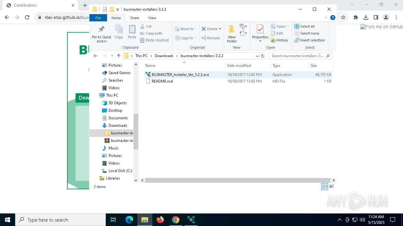Screen dimensions: 403x226
Task: Click Select none in ribbon
Action: (307, 33)
